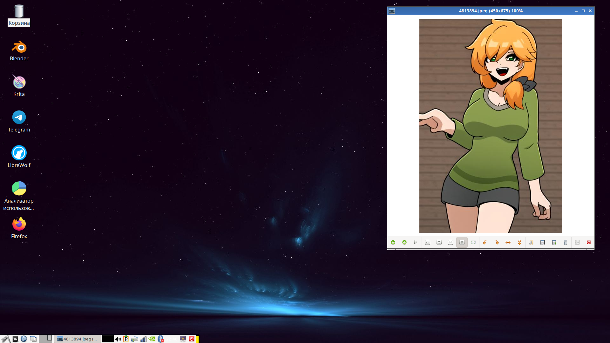610x343 pixels.
Task: Click red power button in taskbar
Action: pos(192,339)
